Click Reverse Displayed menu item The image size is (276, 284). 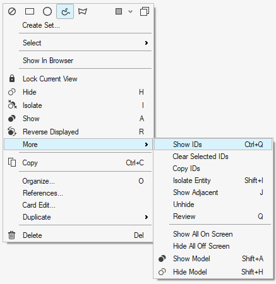click(78, 132)
